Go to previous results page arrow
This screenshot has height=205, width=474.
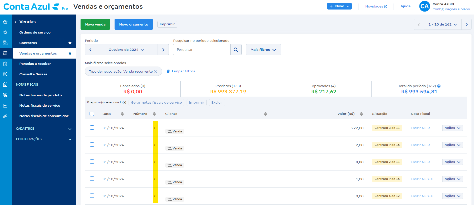[x=419, y=25]
